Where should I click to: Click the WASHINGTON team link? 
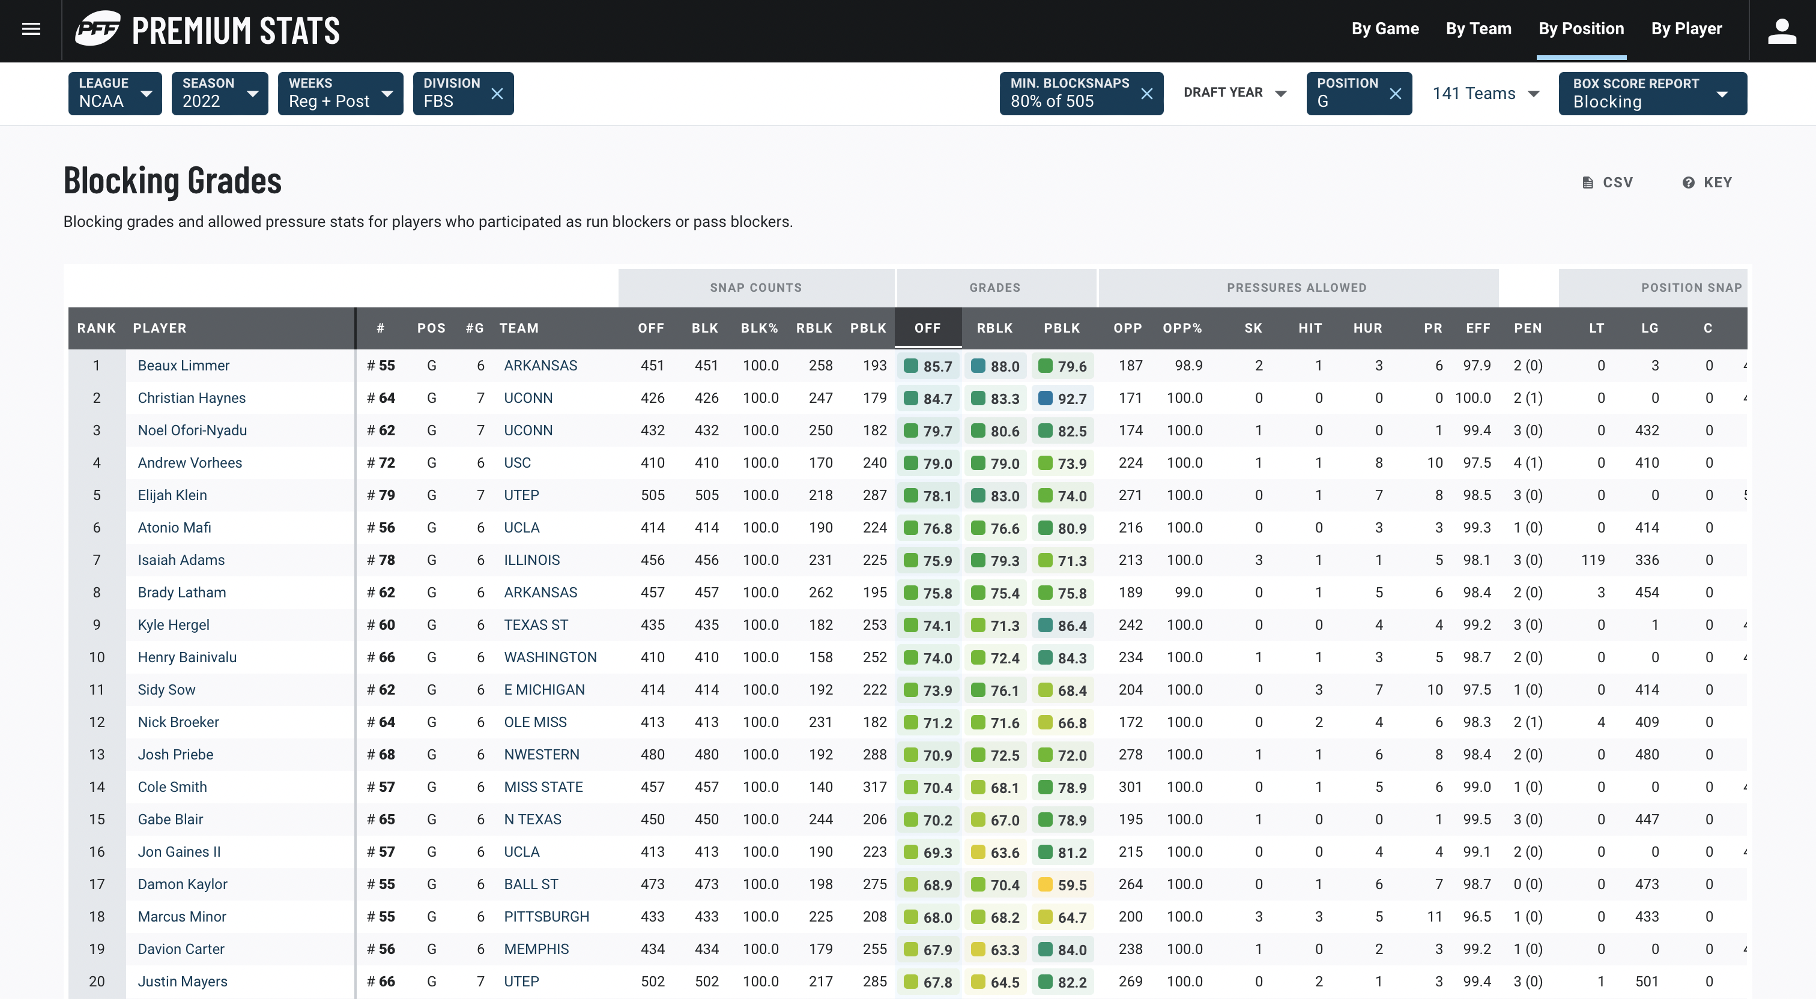pos(550,657)
